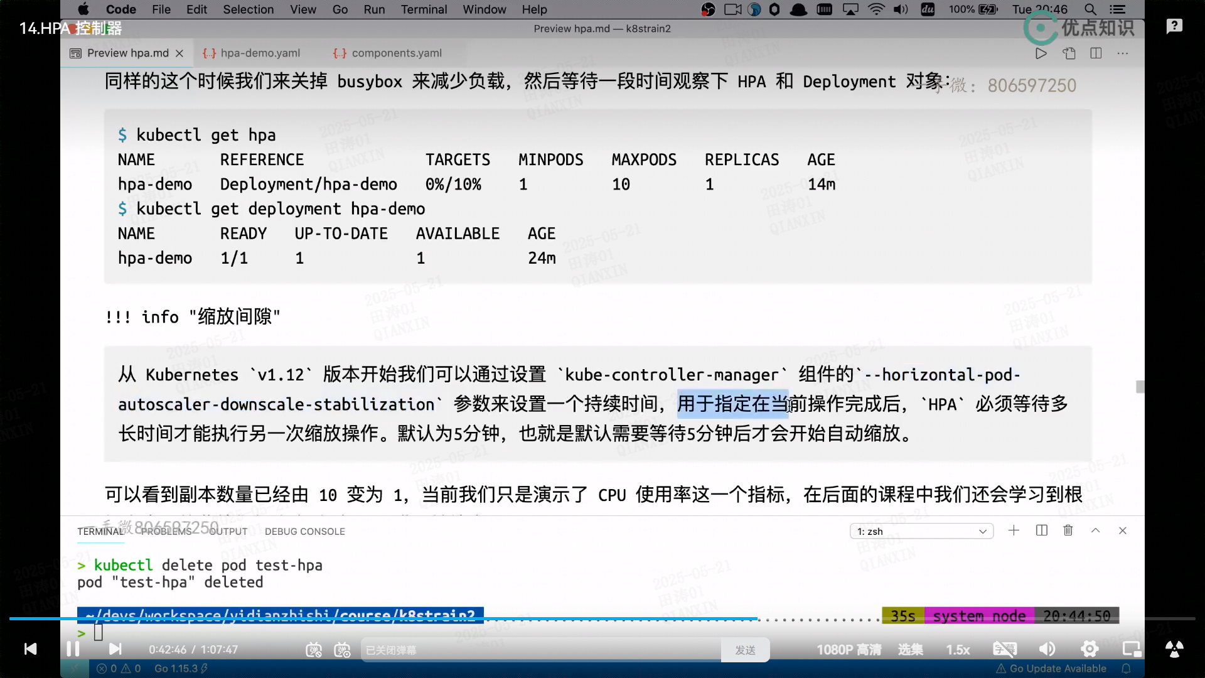Viewport: 1205px width, 678px height.
Task: Open the 1080P 高清 quality selector
Action: [849, 650]
